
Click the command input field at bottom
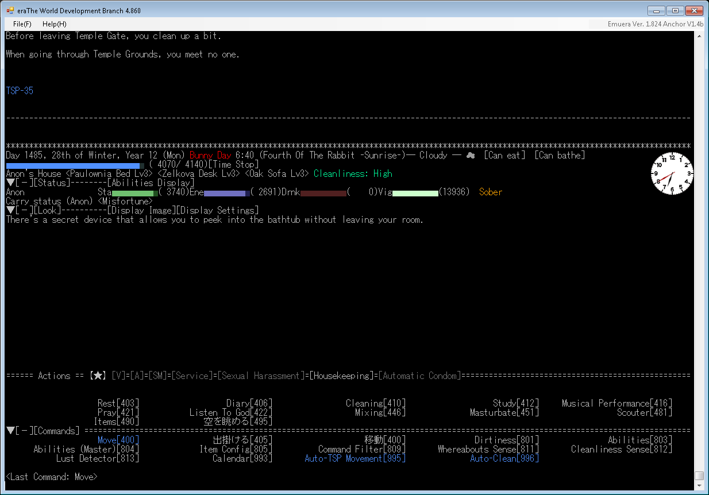pos(345,486)
